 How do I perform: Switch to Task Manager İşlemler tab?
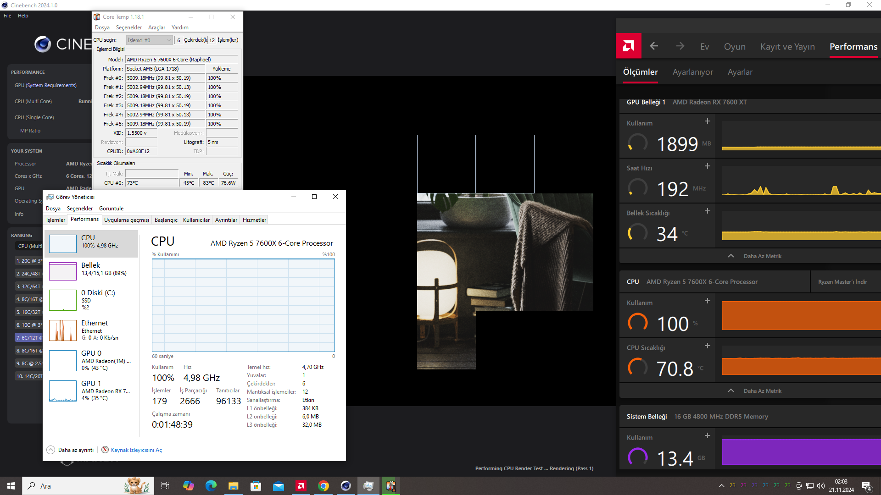pos(56,220)
